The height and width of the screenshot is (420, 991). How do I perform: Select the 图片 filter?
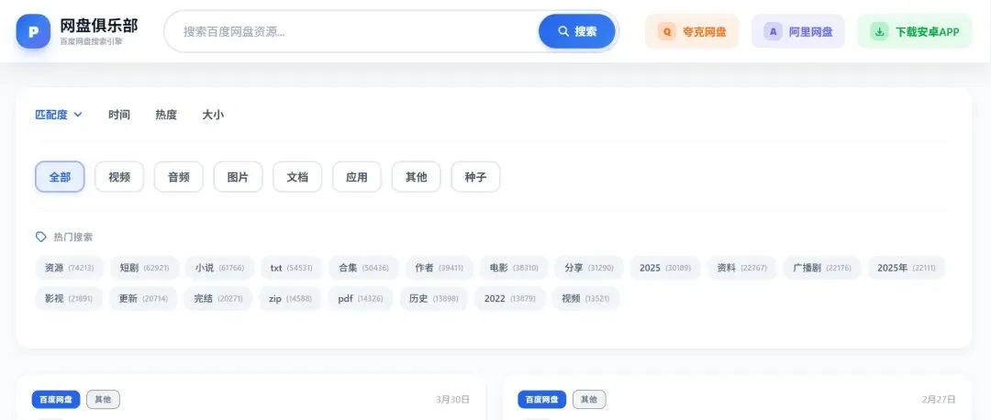tap(239, 177)
